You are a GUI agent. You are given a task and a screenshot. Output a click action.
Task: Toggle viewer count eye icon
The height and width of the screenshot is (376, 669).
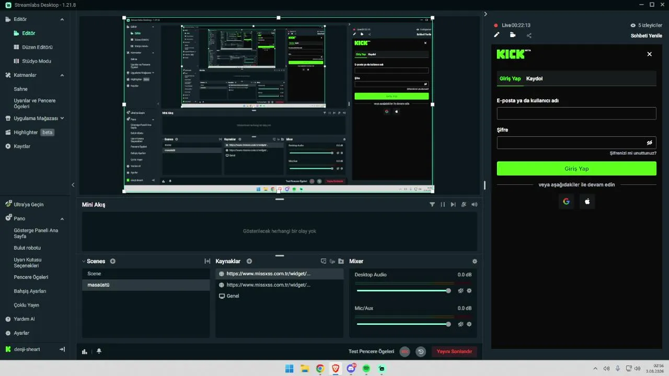633,25
